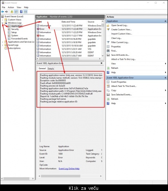Click the Attach Task To This Event icon
Screen dimensions: 168x191
tap(108, 86)
